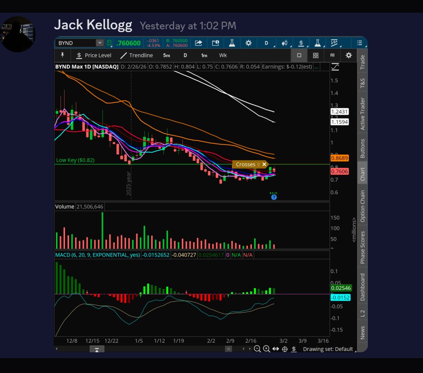Click the pan arrows icon in bottom bar
This screenshot has width=423, height=373.
pyautogui.click(x=275, y=349)
